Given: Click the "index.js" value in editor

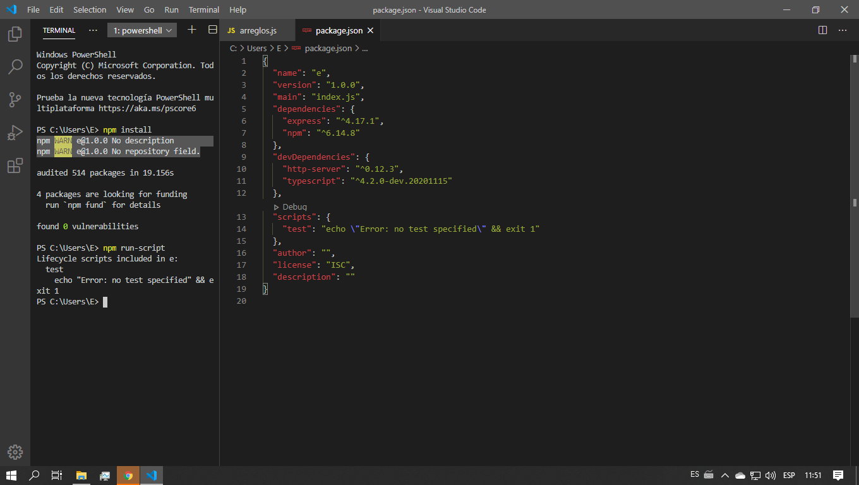Looking at the screenshot, I should pyautogui.click(x=335, y=97).
